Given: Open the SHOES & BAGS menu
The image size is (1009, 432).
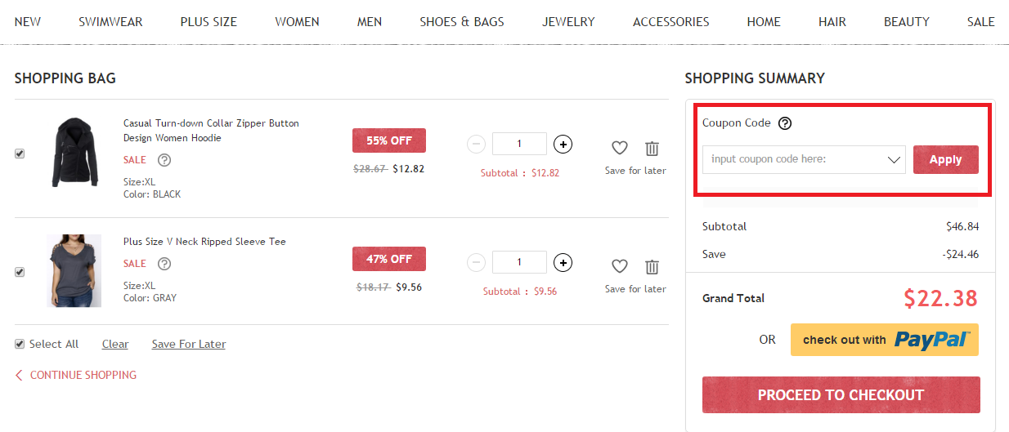Looking at the screenshot, I should 462,22.
